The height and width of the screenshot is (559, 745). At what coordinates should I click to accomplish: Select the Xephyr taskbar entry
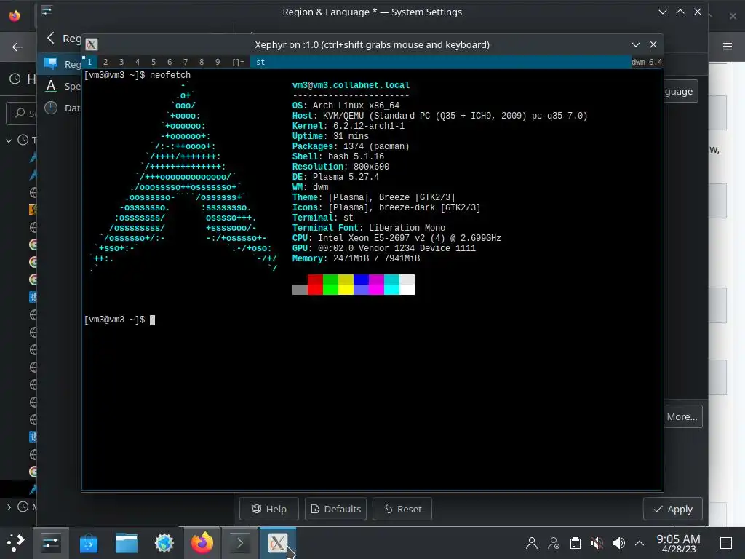coord(277,542)
